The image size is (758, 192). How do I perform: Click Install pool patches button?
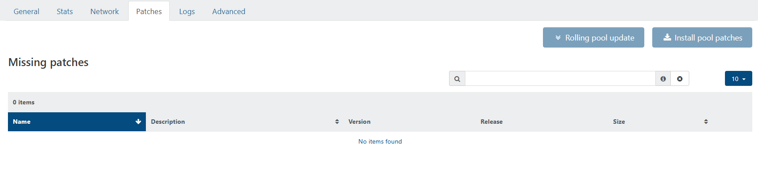point(702,38)
